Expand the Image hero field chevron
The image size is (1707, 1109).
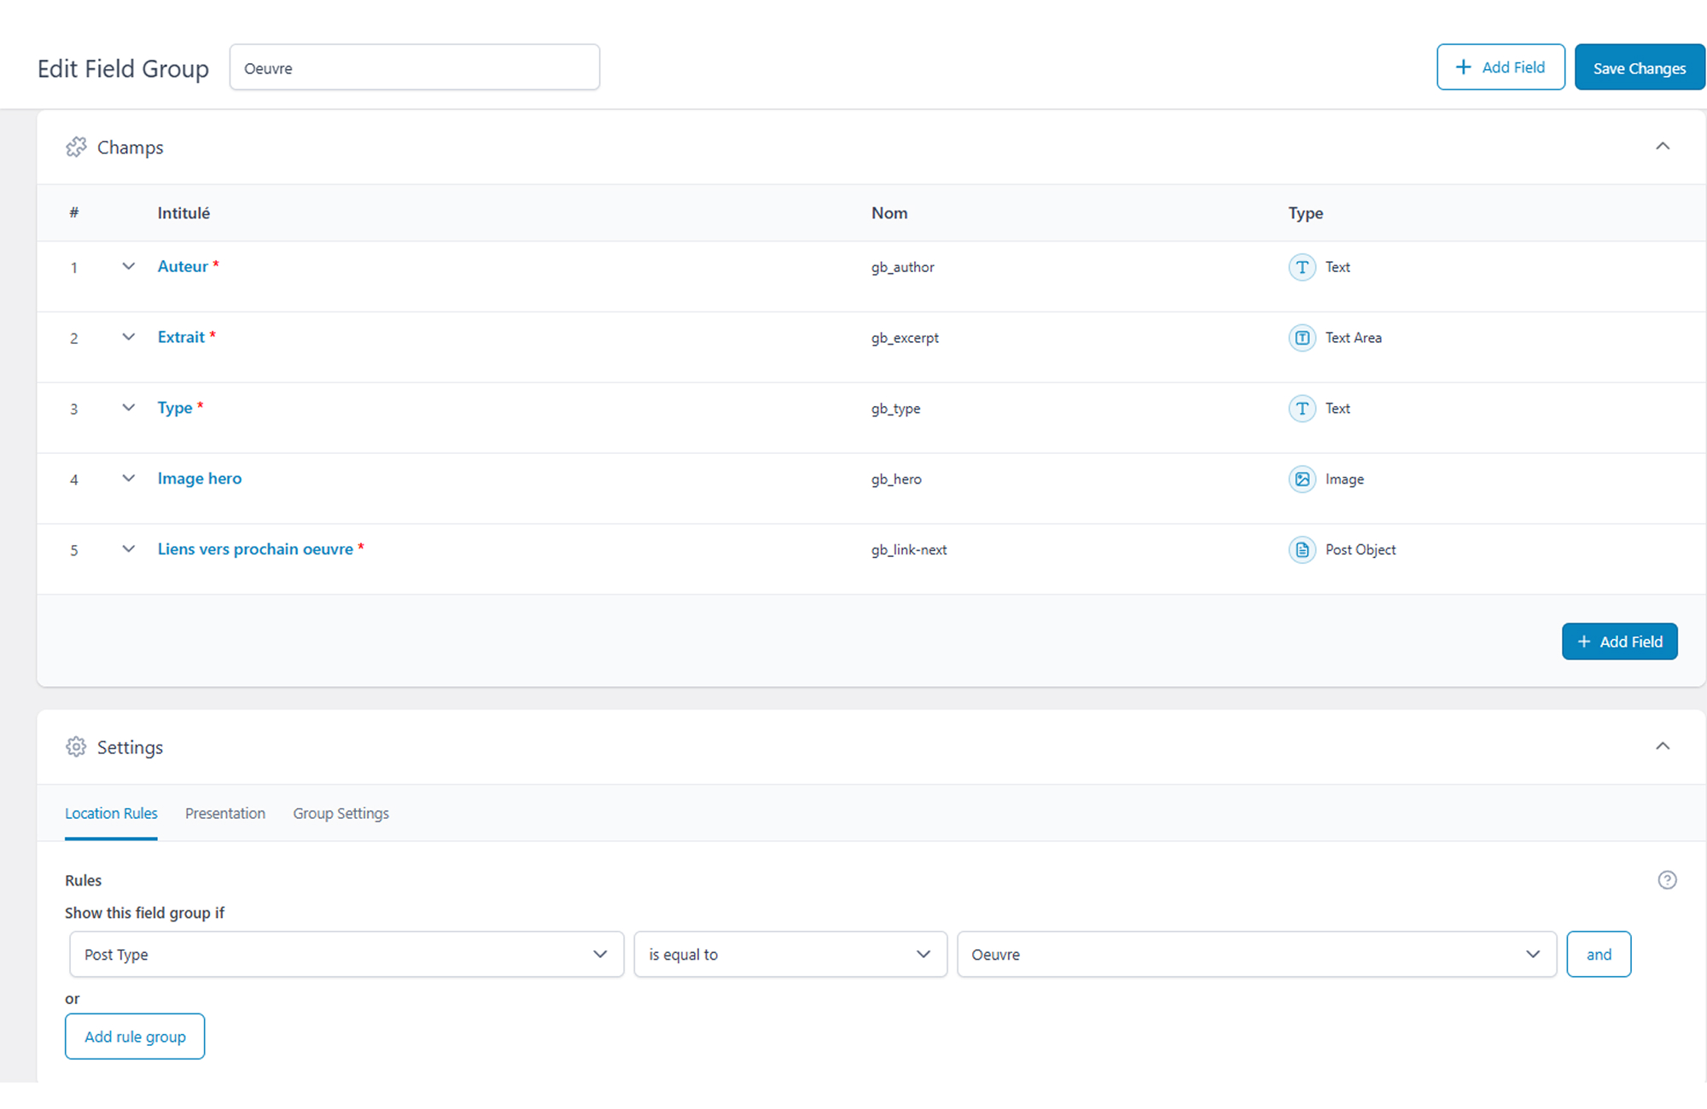[128, 479]
